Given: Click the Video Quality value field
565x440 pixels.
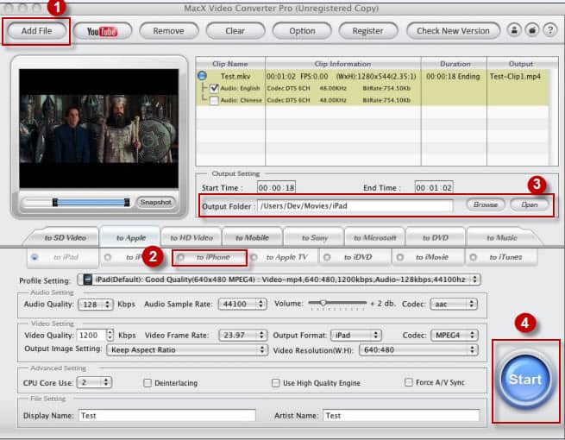Looking at the screenshot, I should coord(92,336).
